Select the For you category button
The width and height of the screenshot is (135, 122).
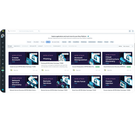tap(43, 42)
